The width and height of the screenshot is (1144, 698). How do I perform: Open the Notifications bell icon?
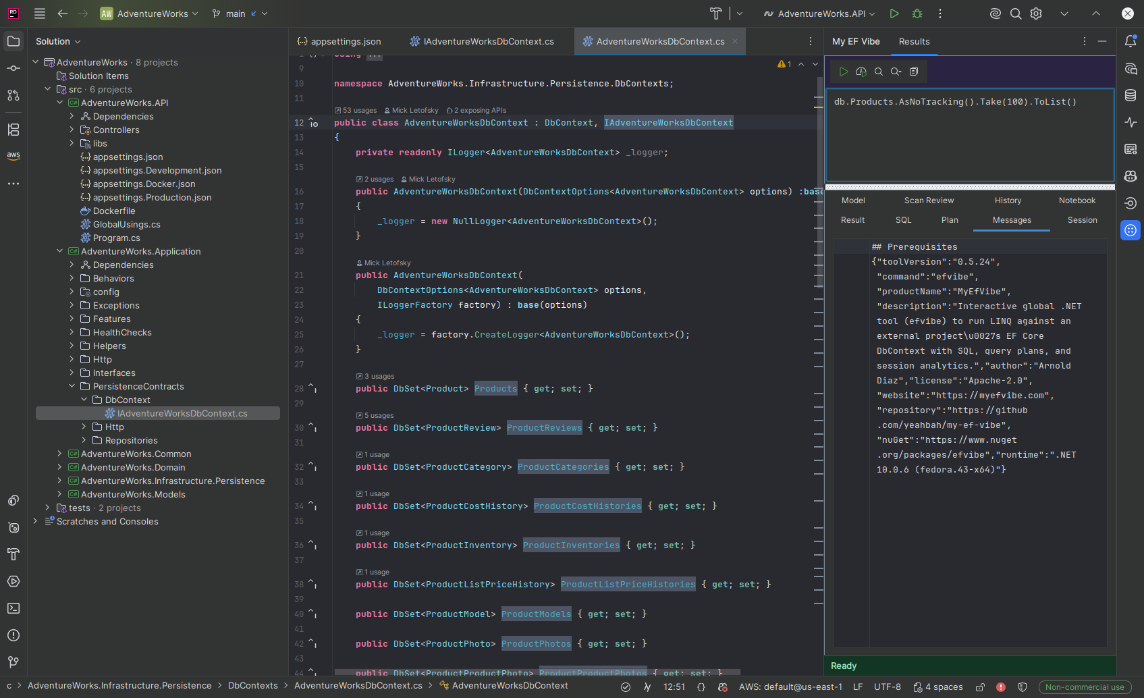point(1131,41)
